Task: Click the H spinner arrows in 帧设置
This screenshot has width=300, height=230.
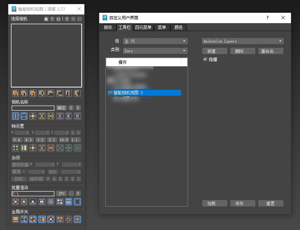Action: coord(48,133)
